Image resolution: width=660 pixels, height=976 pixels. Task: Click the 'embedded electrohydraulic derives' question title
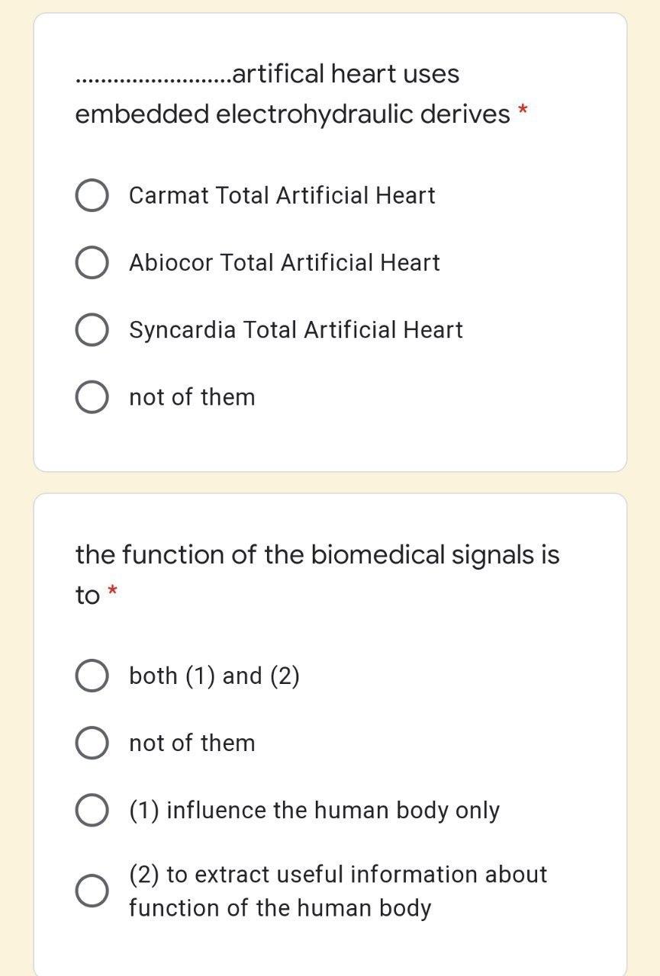[292, 114]
